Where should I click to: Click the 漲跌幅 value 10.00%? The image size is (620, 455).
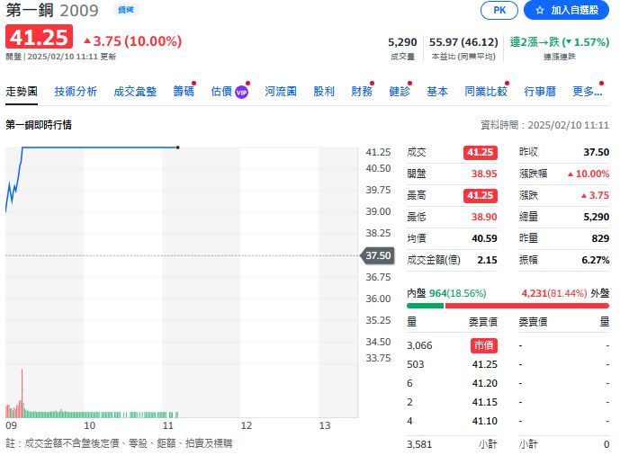click(x=589, y=174)
